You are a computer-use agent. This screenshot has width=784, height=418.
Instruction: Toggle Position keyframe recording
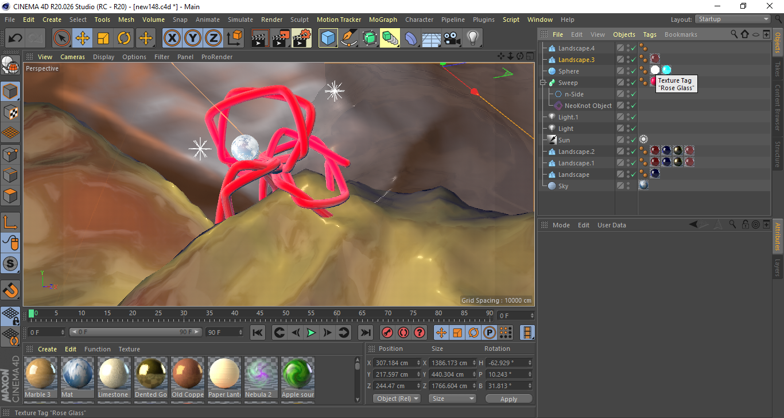[441, 332]
